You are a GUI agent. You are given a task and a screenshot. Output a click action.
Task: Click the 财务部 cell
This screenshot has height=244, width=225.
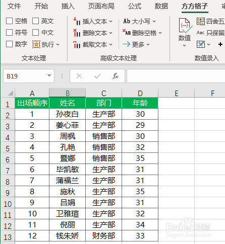tap(104, 236)
